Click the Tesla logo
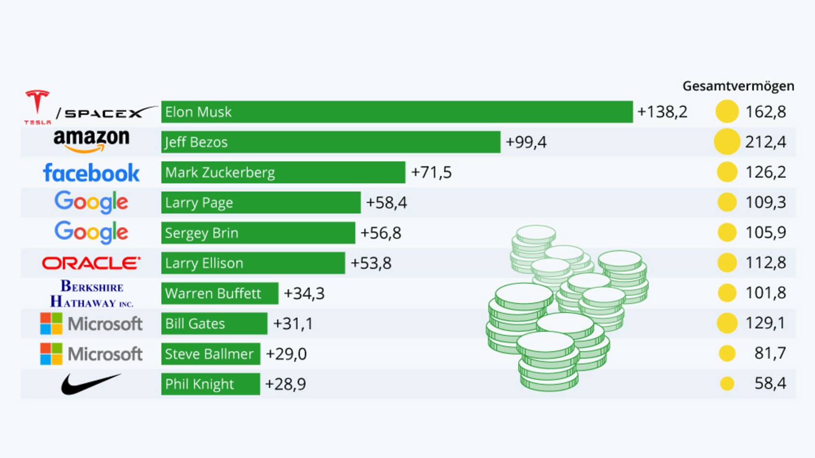This screenshot has height=458, width=815. click(x=38, y=107)
